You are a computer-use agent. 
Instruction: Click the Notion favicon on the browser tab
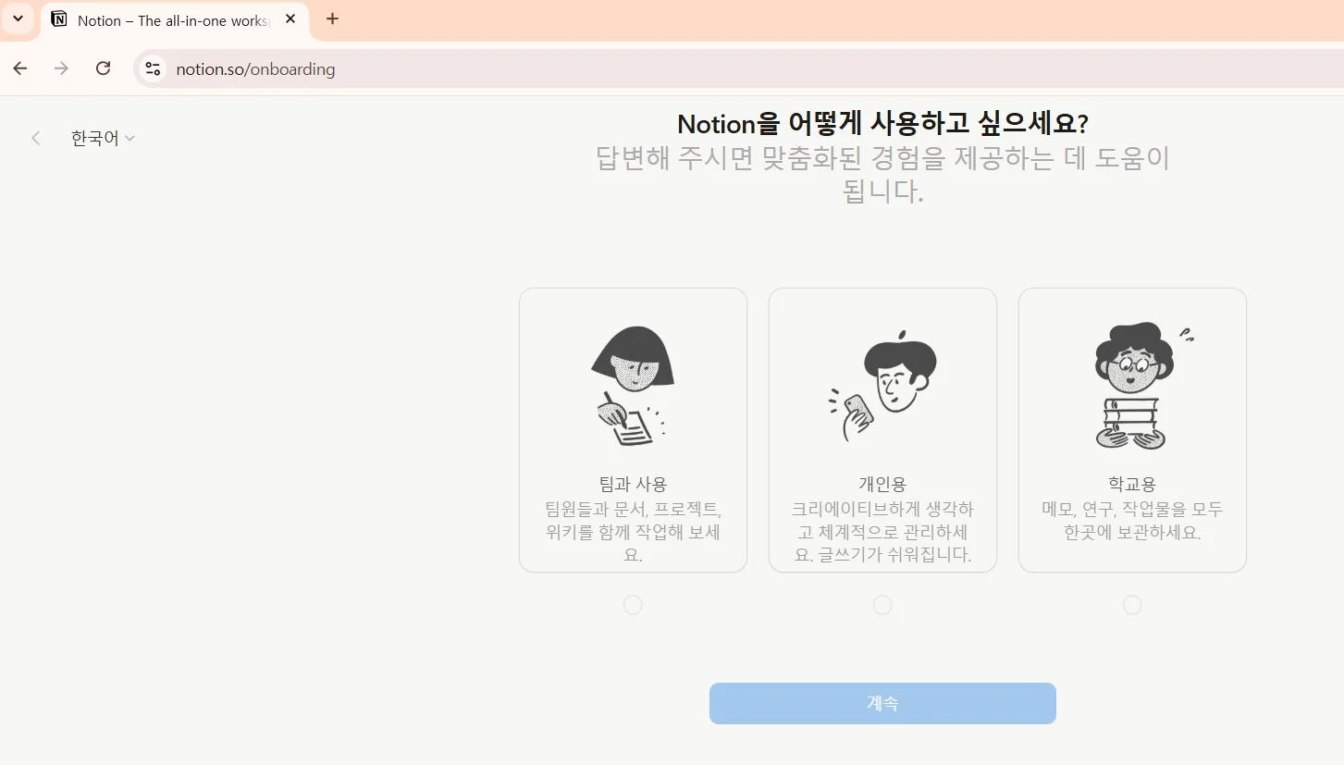pos(61,19)
